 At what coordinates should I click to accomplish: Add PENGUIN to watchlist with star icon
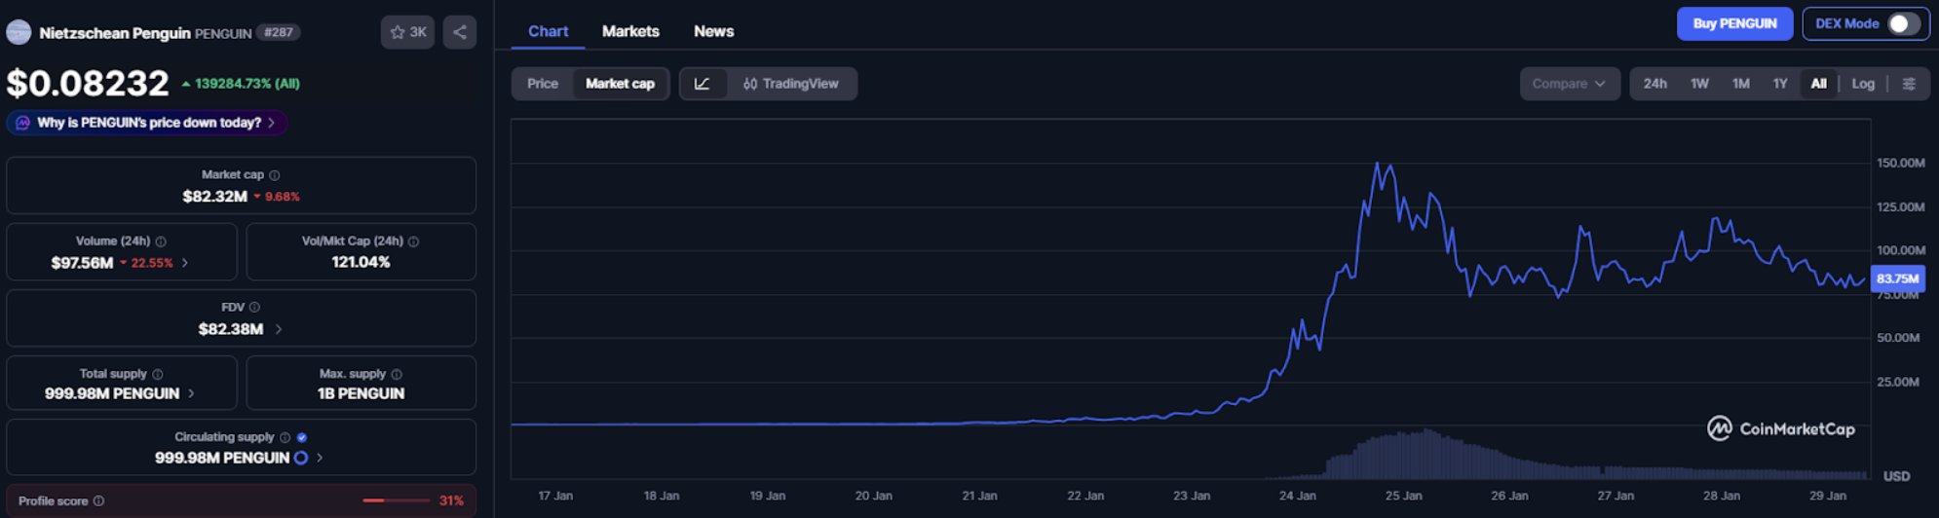(407, 32)
